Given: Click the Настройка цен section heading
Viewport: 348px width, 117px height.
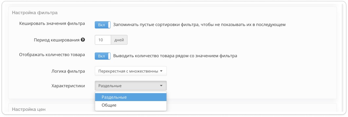Looking at the screenshot, I should point(28,109).
